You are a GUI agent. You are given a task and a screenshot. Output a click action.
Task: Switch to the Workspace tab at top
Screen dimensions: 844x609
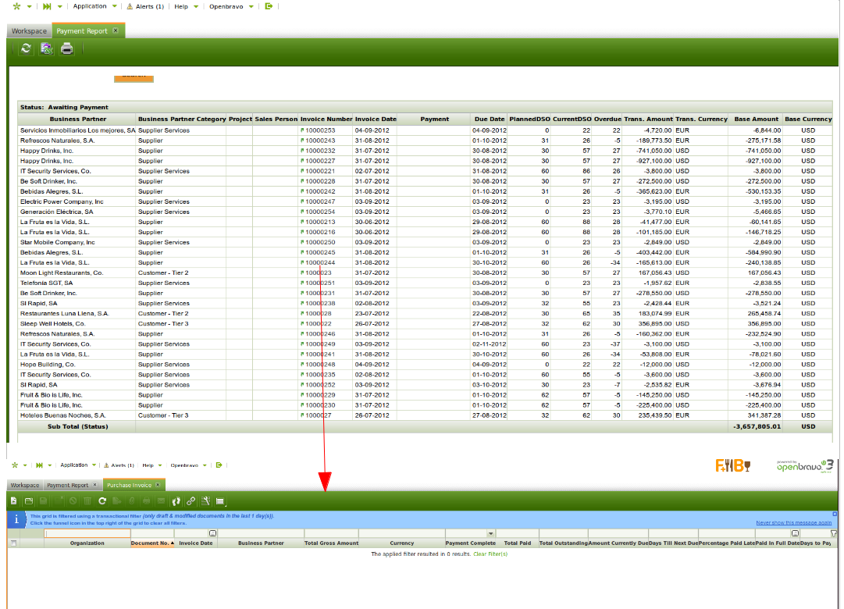click(x=29, y=31)
